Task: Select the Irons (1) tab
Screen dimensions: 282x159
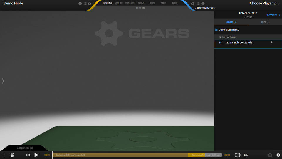Action: 265,22
